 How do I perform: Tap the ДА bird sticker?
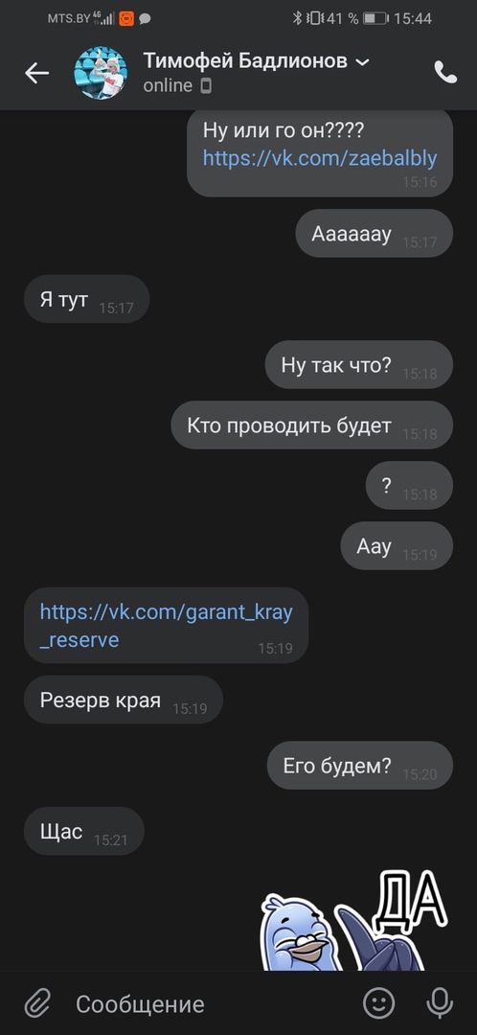coord(354,921)
